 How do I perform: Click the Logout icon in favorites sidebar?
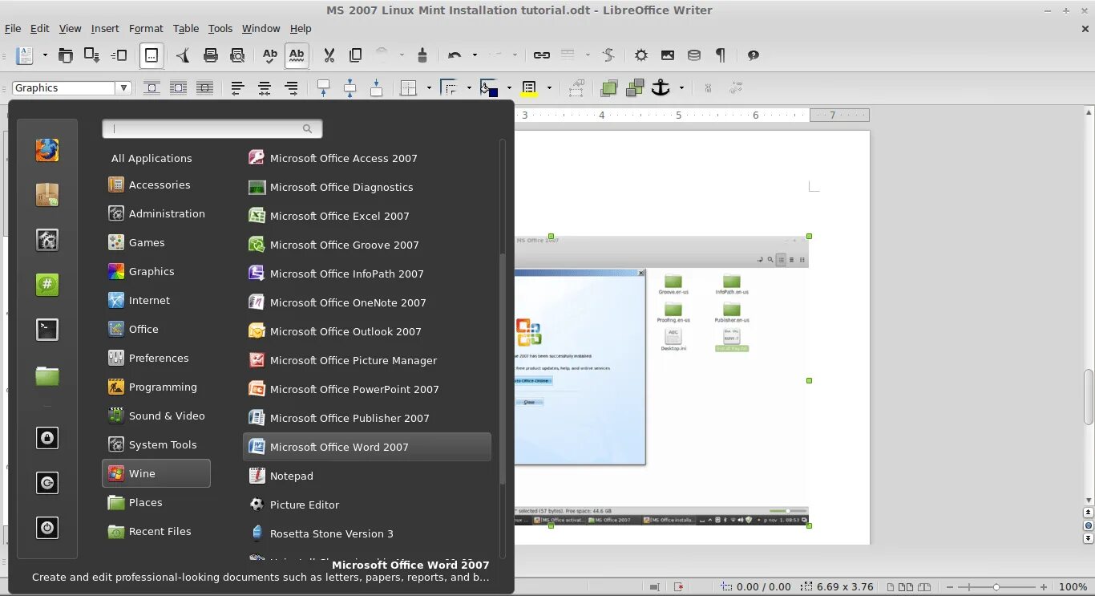coord(47,483)
